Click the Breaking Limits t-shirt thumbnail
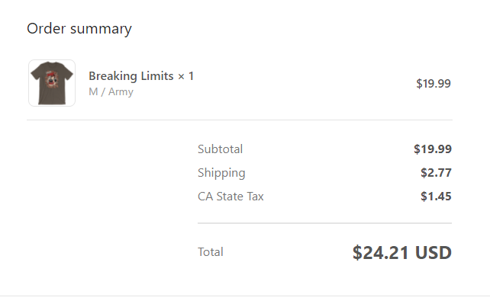The image size is (490, 307). [52, 83]
